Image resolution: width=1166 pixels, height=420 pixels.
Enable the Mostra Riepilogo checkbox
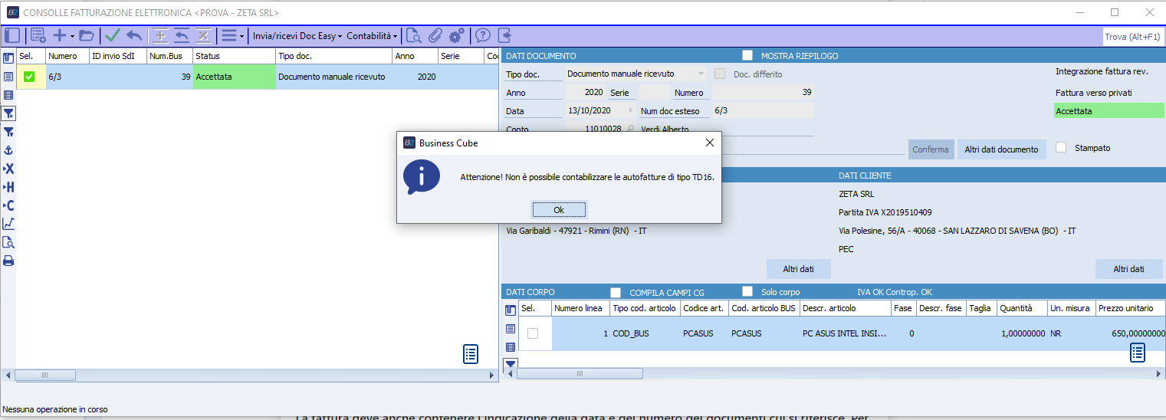coord(747,55)
